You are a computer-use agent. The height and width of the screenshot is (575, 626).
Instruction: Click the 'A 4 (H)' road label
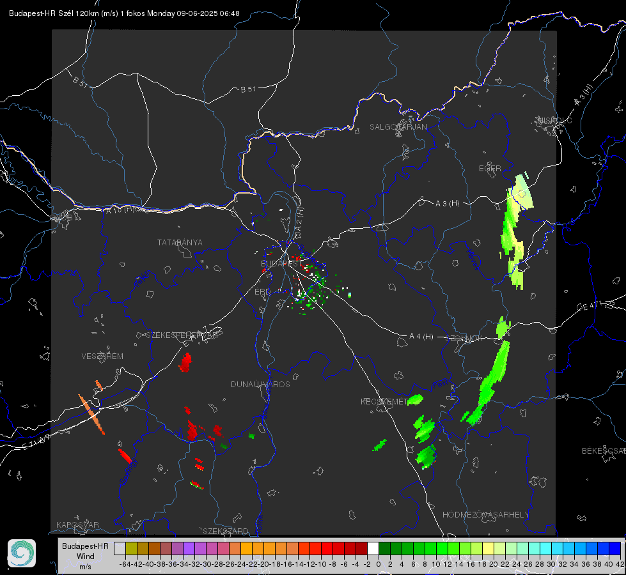tap(421, 337)
